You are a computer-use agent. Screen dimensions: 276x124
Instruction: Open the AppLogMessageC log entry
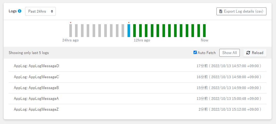[36, 77]
